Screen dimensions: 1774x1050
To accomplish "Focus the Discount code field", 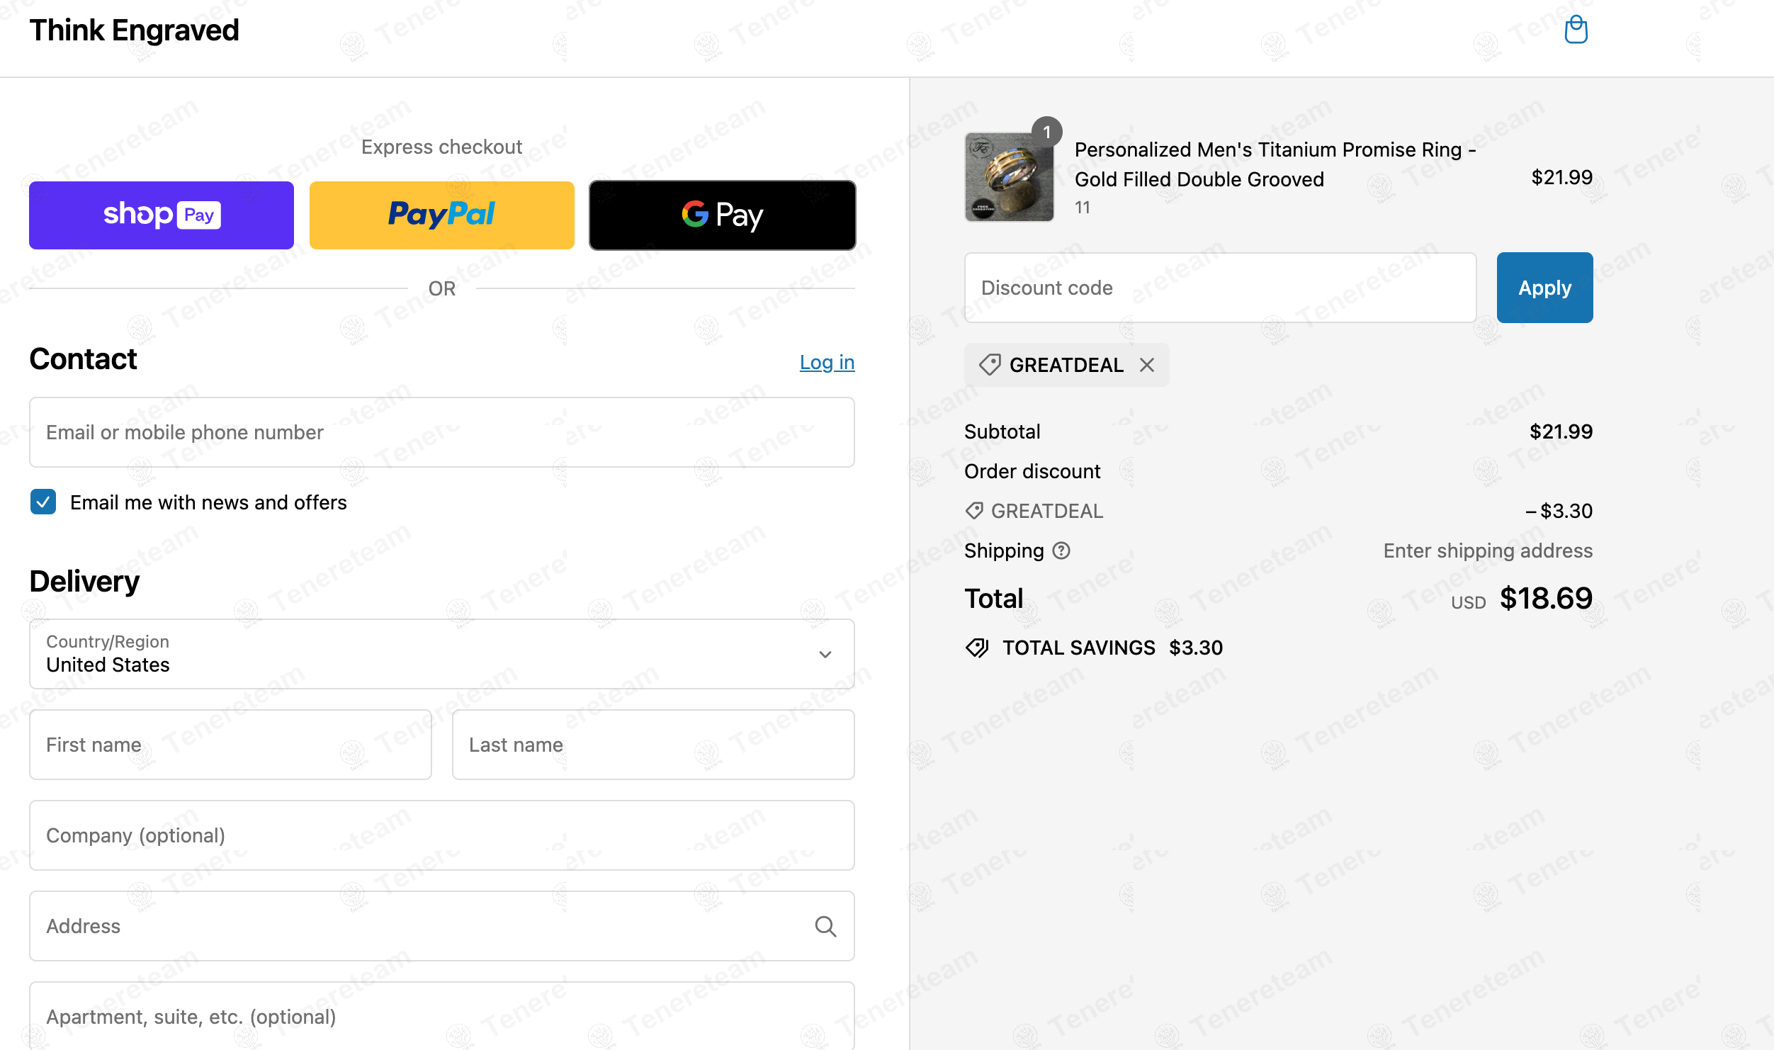I will pyautogui.click(x=1220, y=288).
